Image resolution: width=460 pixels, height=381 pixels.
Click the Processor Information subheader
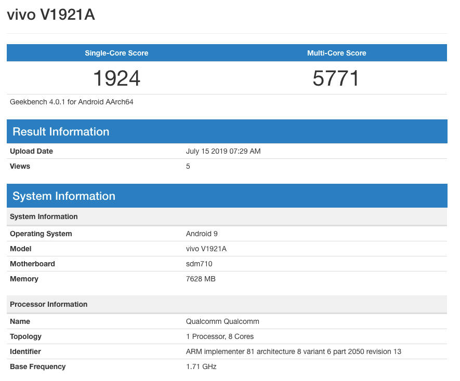(x=227, y=304)
